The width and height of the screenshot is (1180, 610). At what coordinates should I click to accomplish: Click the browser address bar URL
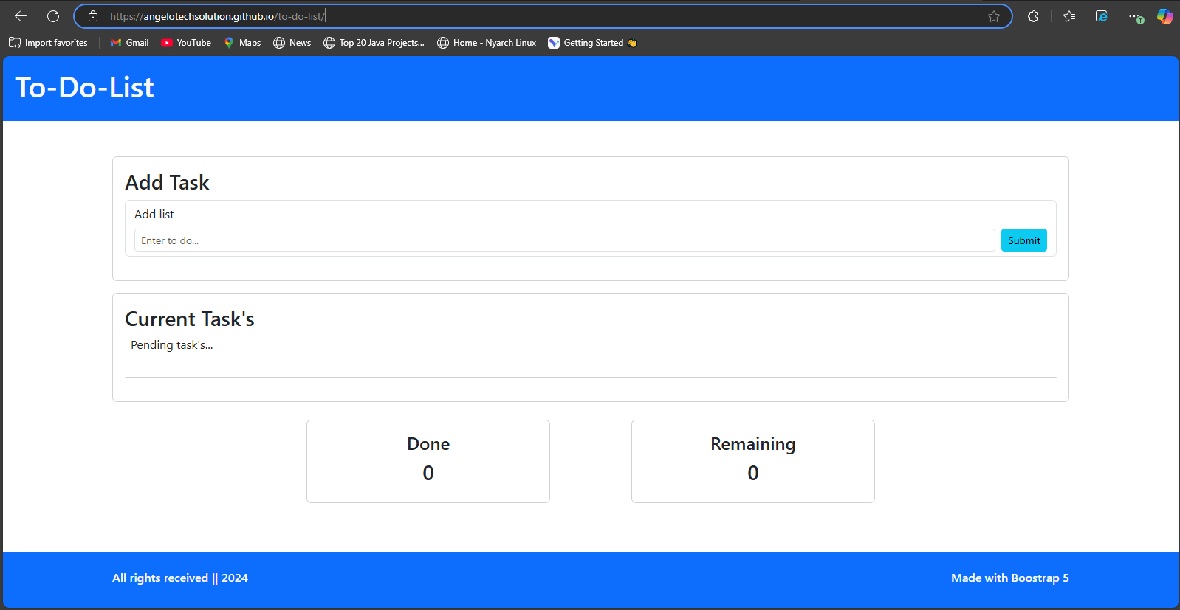(x=517, y=16)
